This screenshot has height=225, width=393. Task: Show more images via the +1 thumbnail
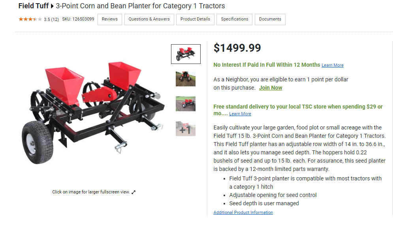click(186, 129)
